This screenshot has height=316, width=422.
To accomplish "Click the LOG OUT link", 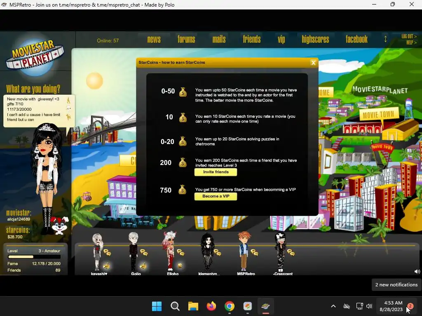I will [409, 36].
